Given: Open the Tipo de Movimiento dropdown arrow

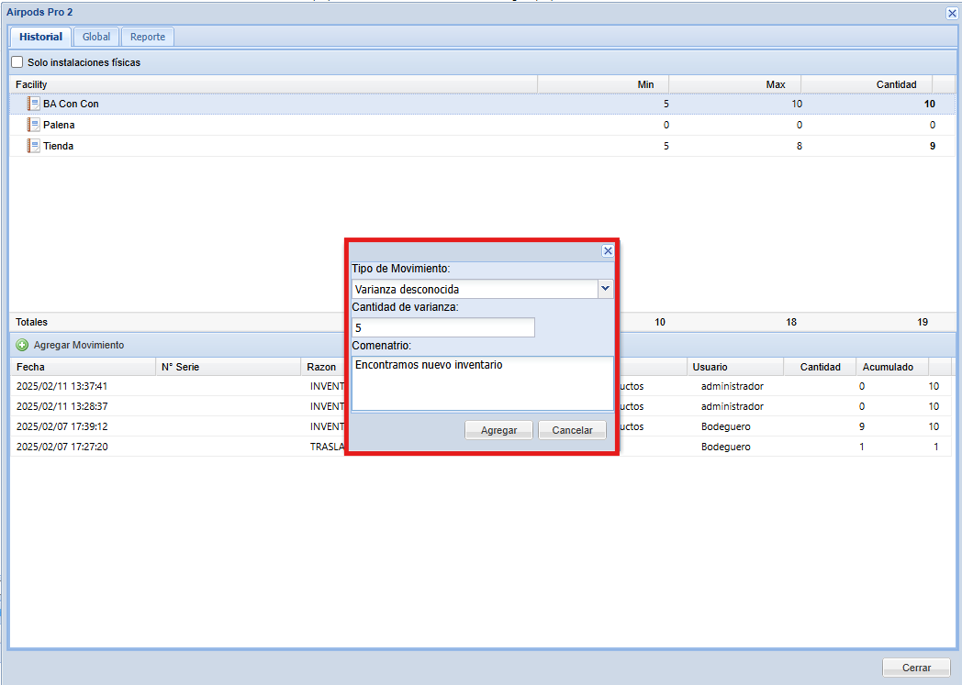Looking at the screenshot, I should pyautogui.click(x=606, y=289).
